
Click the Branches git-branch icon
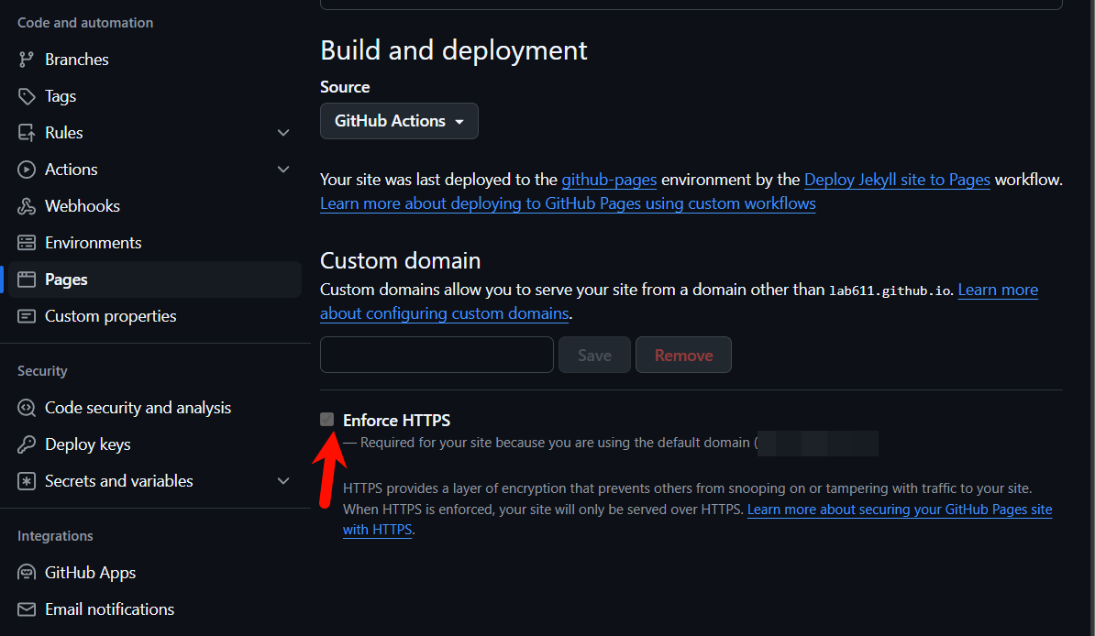(x=27, y=60)
